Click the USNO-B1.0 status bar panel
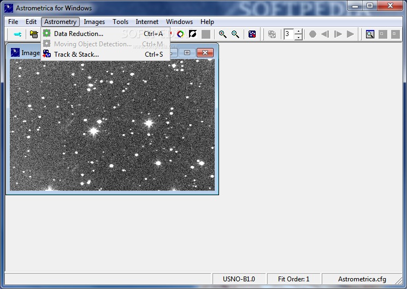Screen dimensions: 407x289 pos(239,279)
